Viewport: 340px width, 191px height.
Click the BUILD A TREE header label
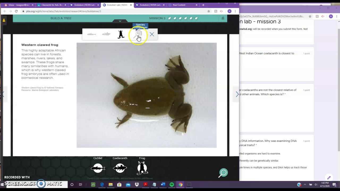[x=61, y=18]
